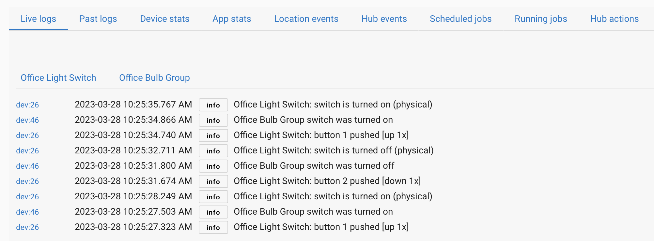The height and width of the screenshot is (241, 654).
Task: Switch to Device stats tab
Action: click(x=164, y=19)
